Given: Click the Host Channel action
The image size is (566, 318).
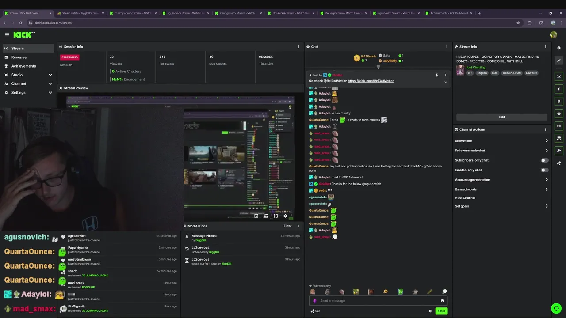Looking at the screenshot, I should coord(465,198).
